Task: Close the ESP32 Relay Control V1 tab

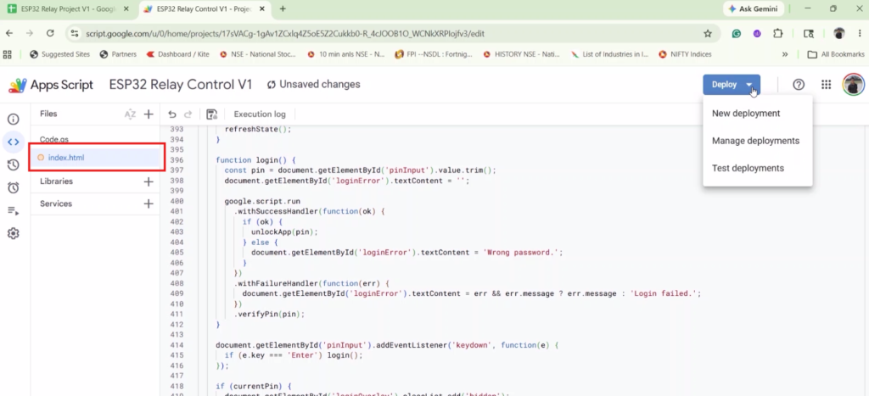Action: coord(264,8)
